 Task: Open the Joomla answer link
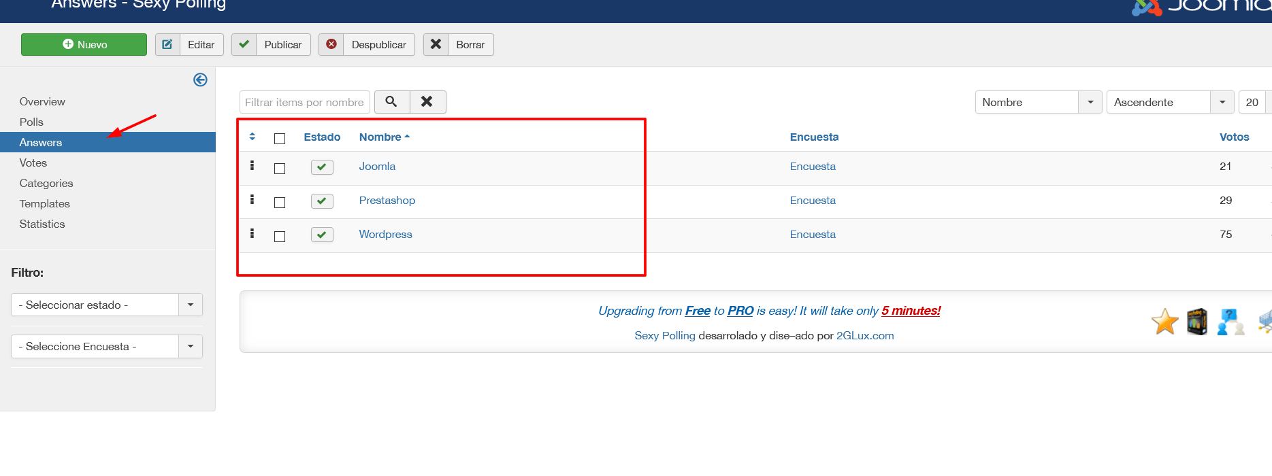[377, 166]
